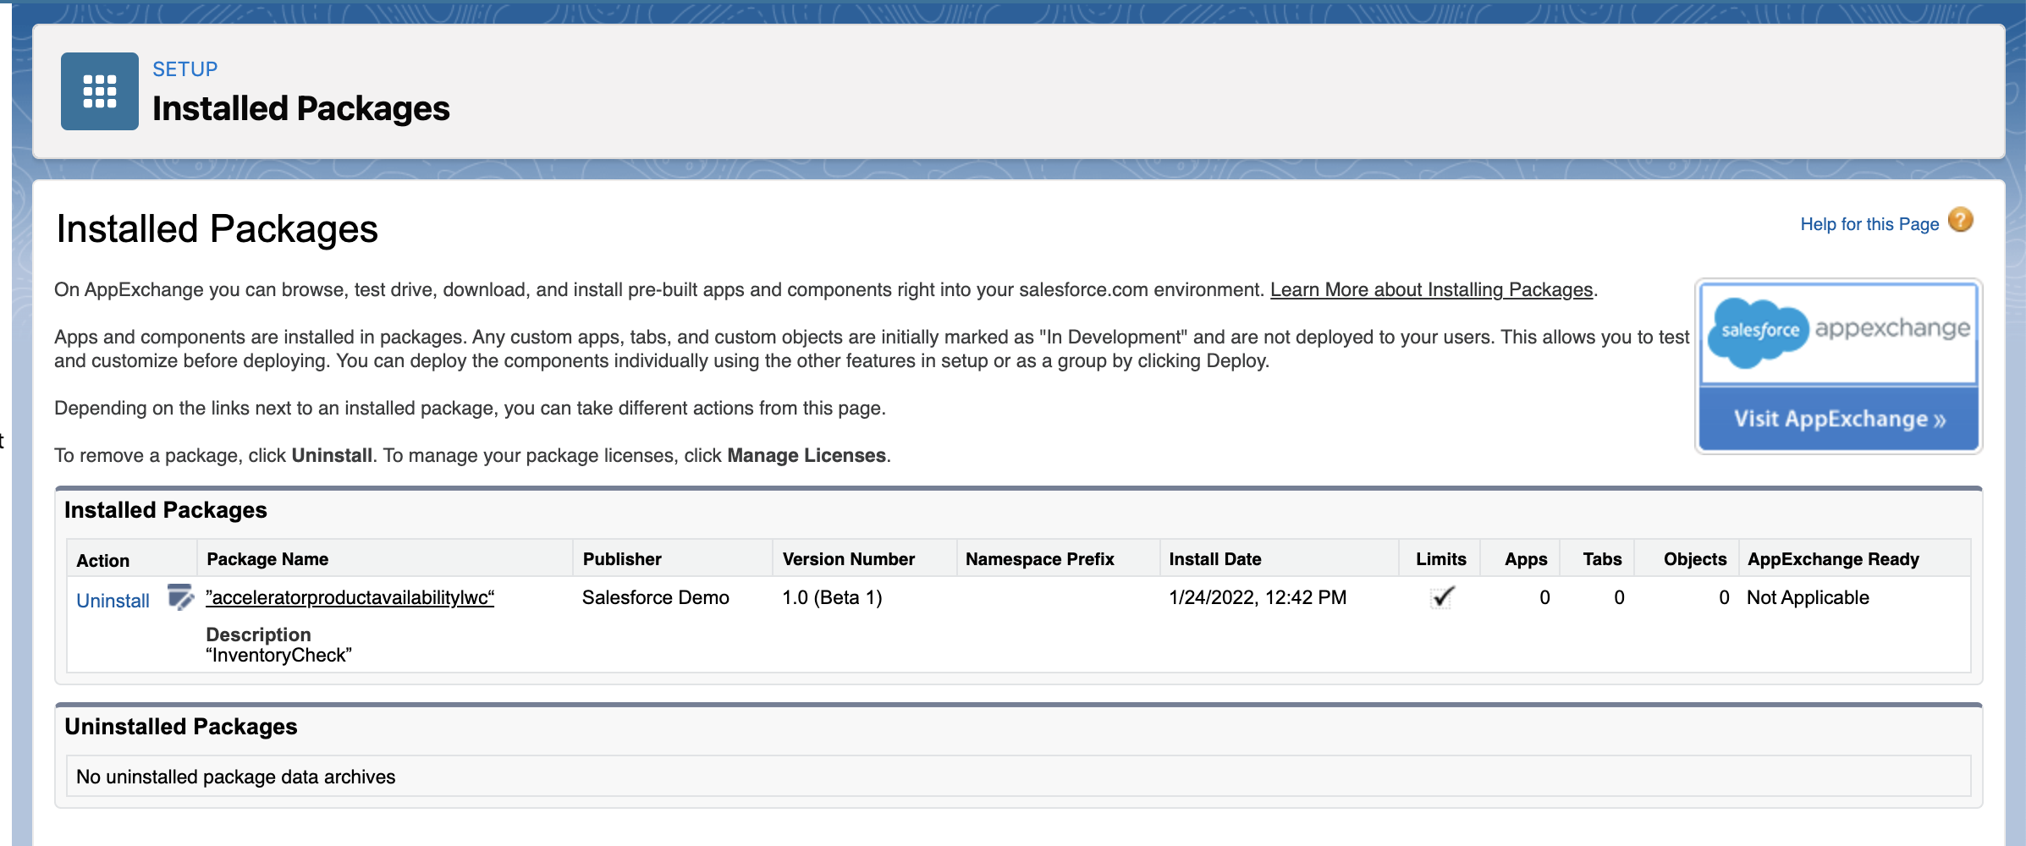Click the Uninstalled Packages section heading

point(181,727)
